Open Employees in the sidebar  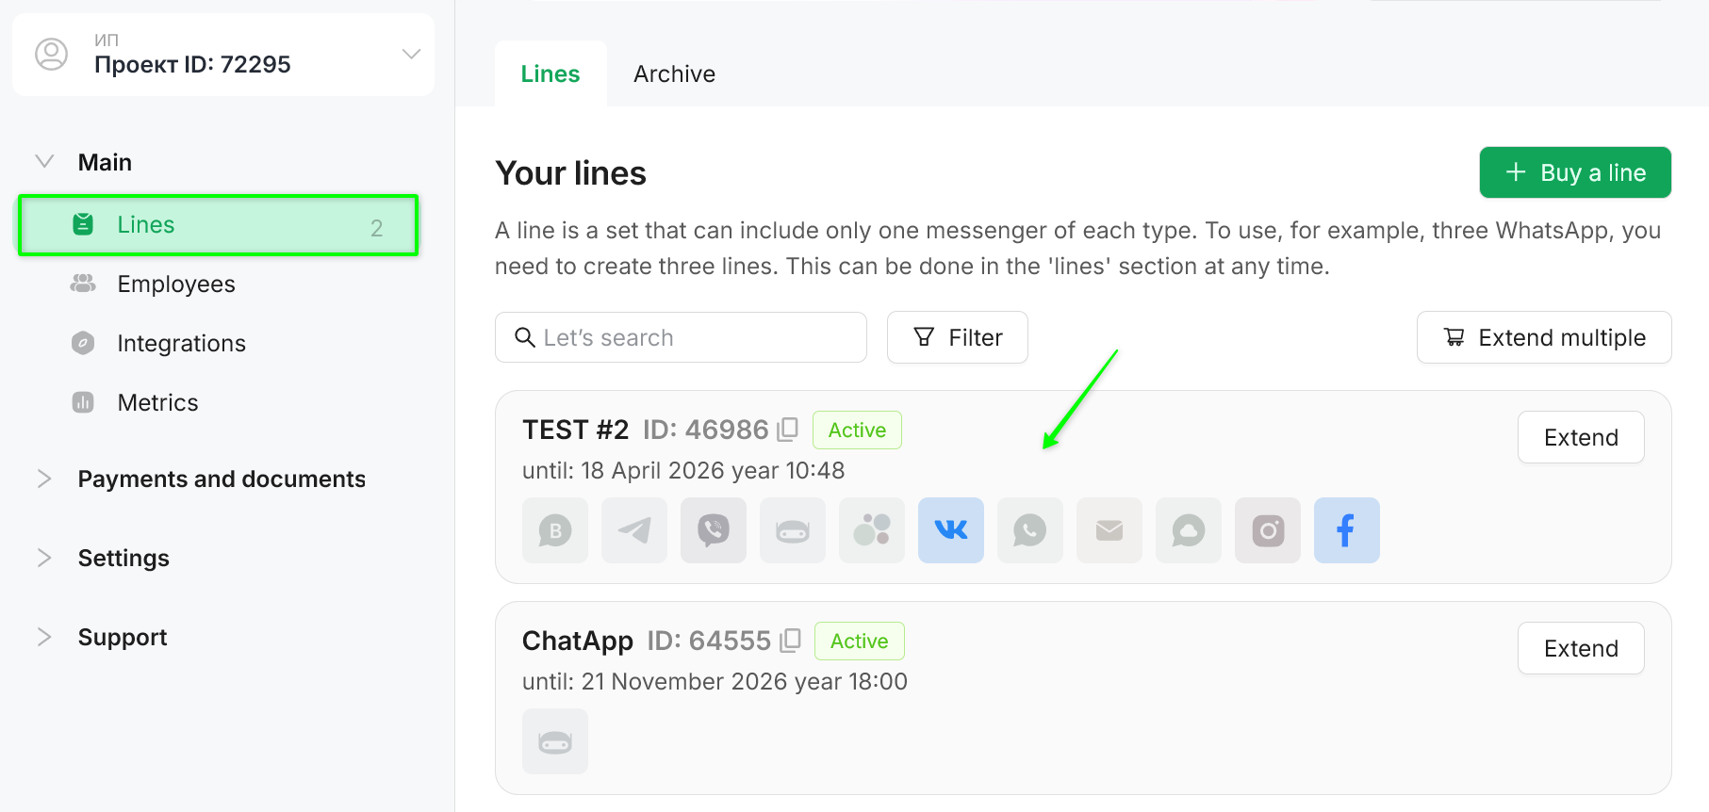(x=176, y=284)
